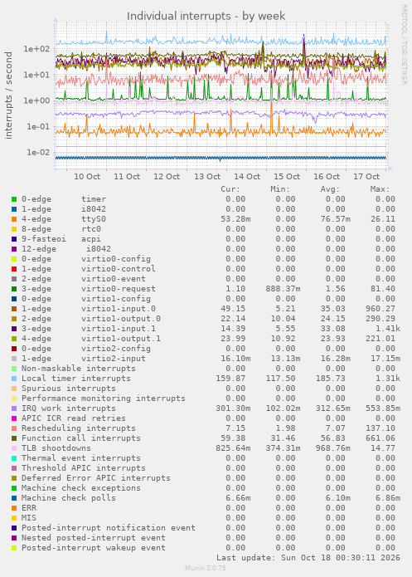Click the '14 Oct' x-axis label
412x577 pixels.
coord(247,177)
